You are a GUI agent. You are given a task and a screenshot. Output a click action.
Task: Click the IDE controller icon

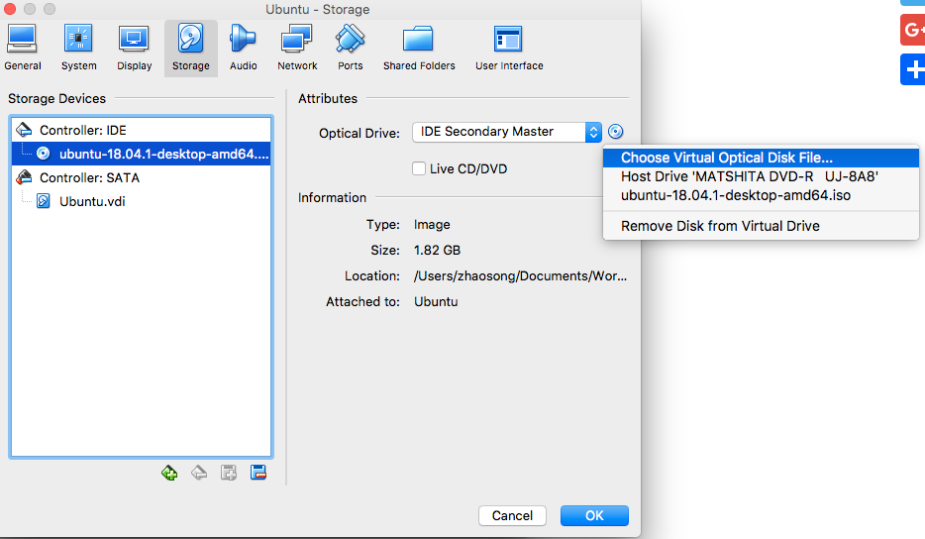[x=24, y=129]
